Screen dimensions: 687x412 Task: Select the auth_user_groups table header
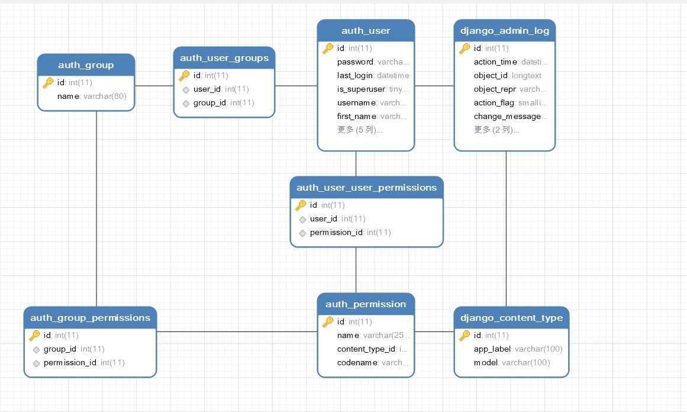[x=224, y=58]
